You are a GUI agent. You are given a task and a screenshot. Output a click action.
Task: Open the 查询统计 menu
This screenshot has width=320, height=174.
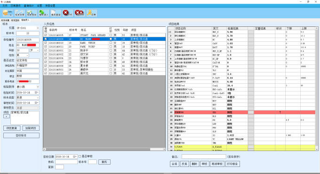[x=29, y=6]
